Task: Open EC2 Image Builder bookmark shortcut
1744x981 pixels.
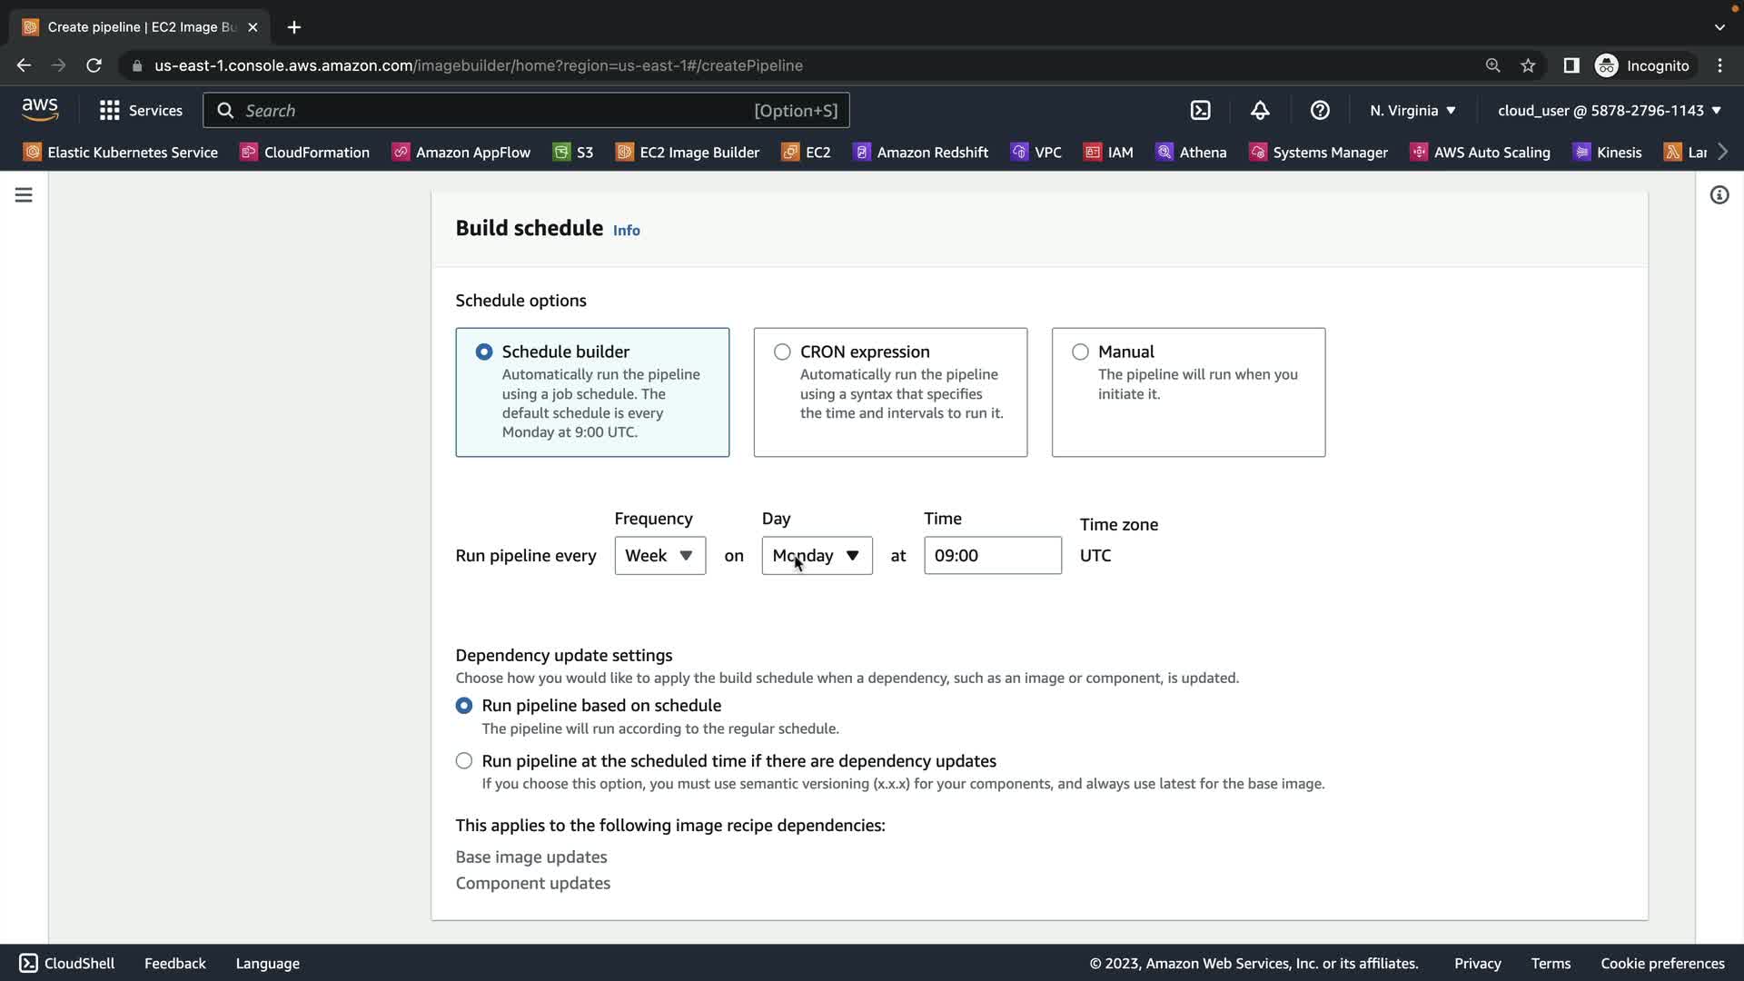Action: (x=688, y=153)
